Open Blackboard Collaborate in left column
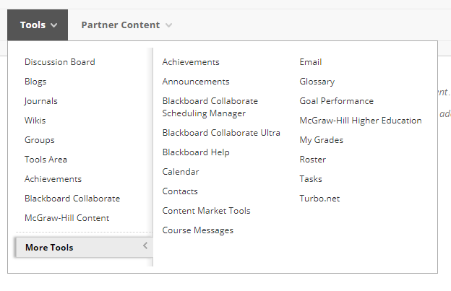 click(x=72, y=199)
